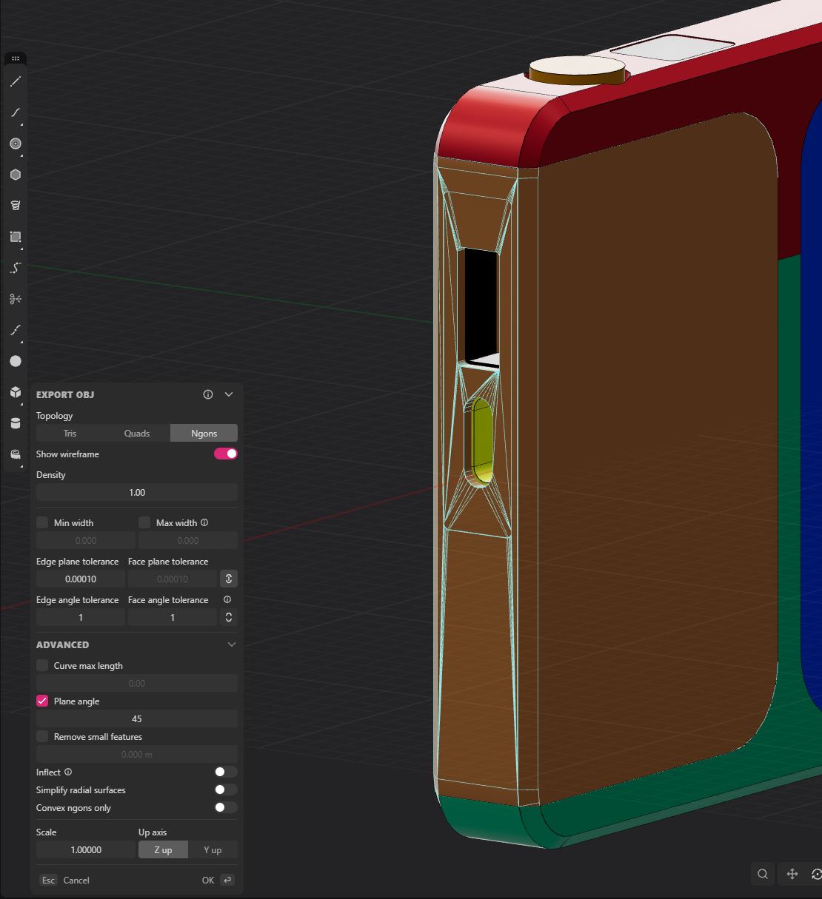Click the viewport pan arrows icon
This screenshot has height=899, width=822.
point(792,874)
